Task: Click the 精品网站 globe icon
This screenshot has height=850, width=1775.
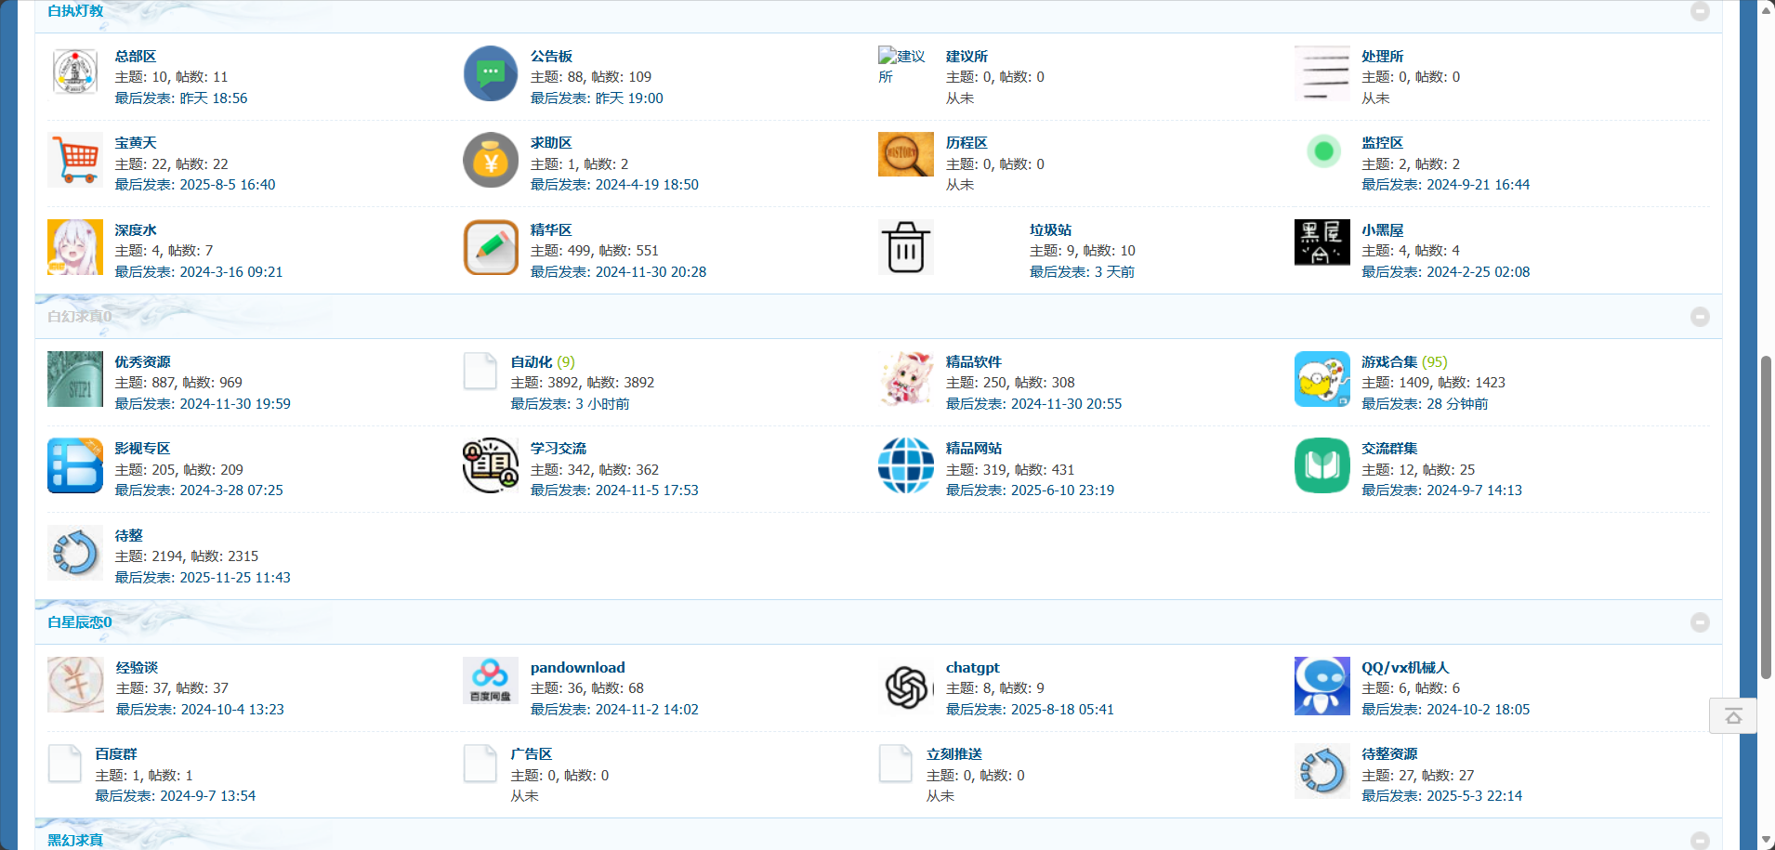Action: tap(905, 465)
